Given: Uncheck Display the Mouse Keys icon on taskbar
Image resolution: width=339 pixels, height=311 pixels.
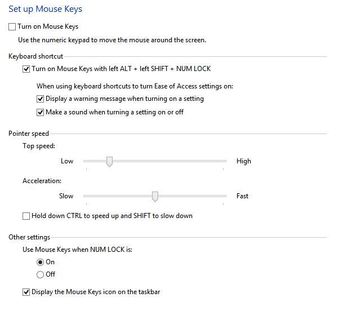Looking at the screenshot, I should pos(26,292).
